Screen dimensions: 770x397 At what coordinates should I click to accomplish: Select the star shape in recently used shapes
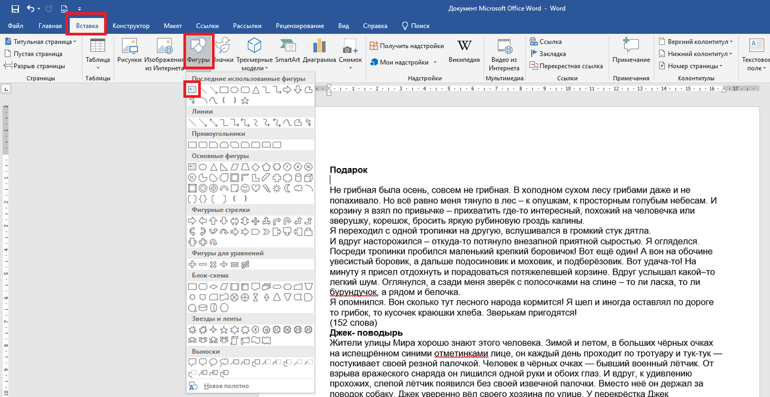[244, 100]
